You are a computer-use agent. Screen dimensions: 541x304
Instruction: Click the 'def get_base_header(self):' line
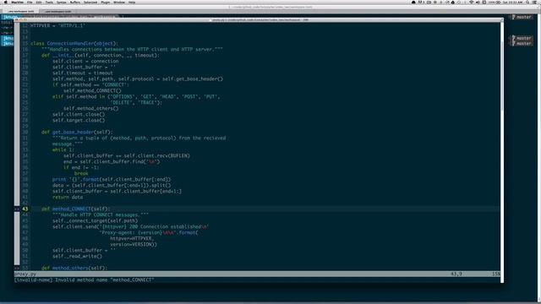pyautogui.click(x=77, y=132)
